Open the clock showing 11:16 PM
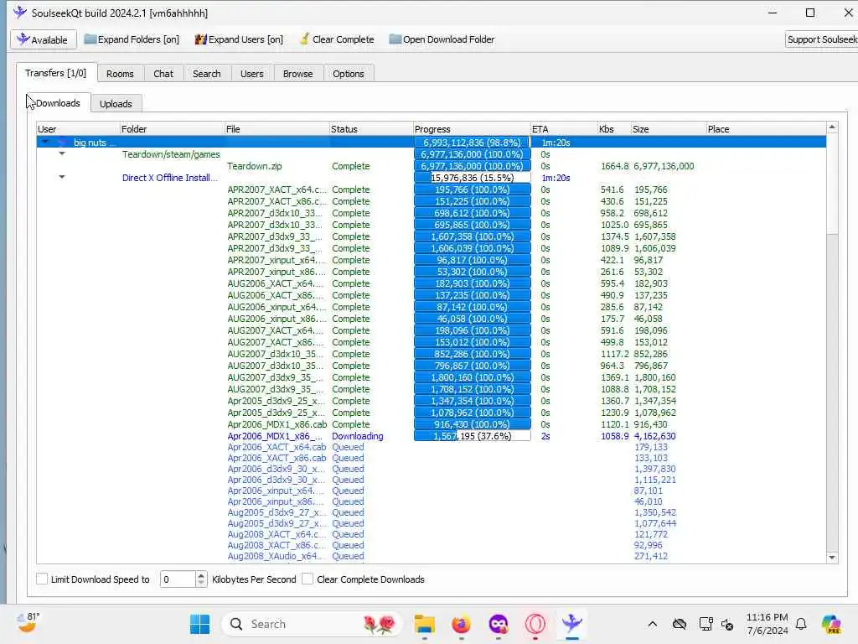This screenshot has width=858, height=644. click(x=768, y=624)
